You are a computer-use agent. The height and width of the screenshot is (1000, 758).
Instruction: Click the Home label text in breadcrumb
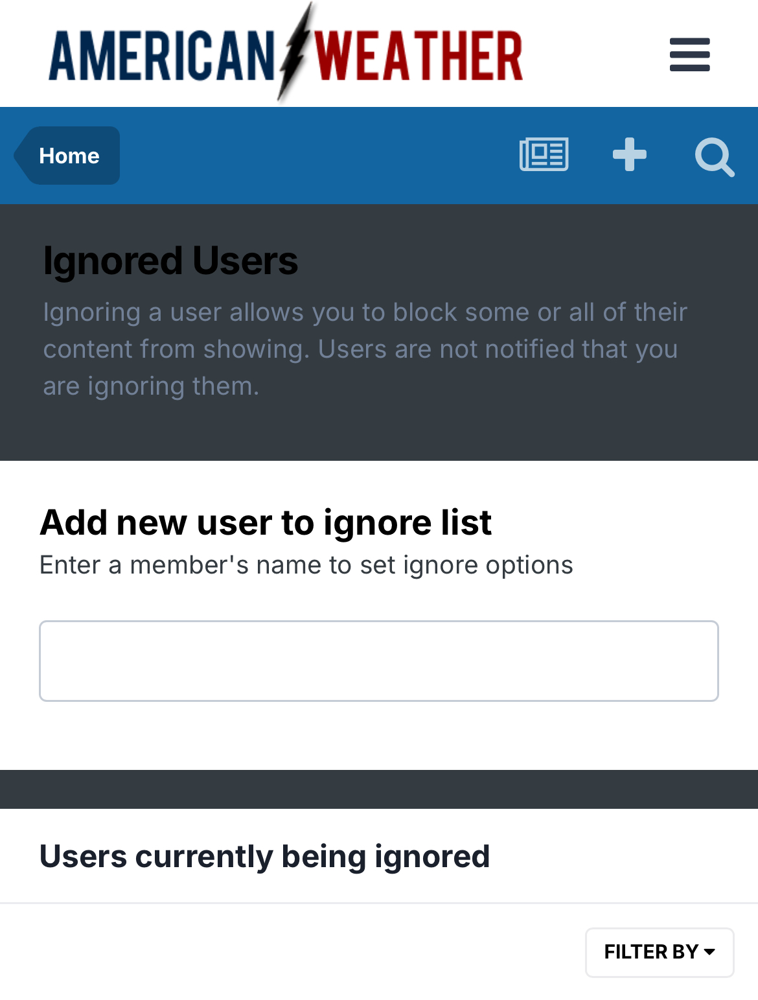point(69,156)
